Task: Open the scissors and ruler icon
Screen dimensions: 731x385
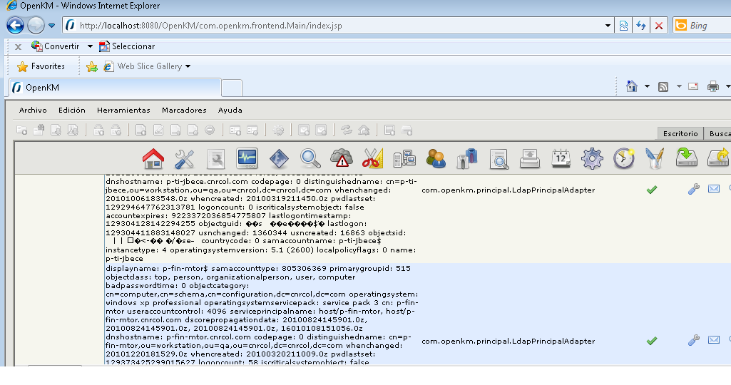Action: tap(372, 159)
